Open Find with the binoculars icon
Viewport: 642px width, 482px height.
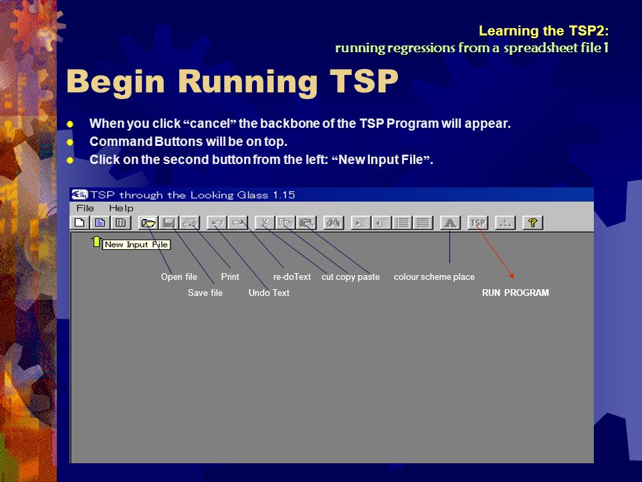point(333,222)
